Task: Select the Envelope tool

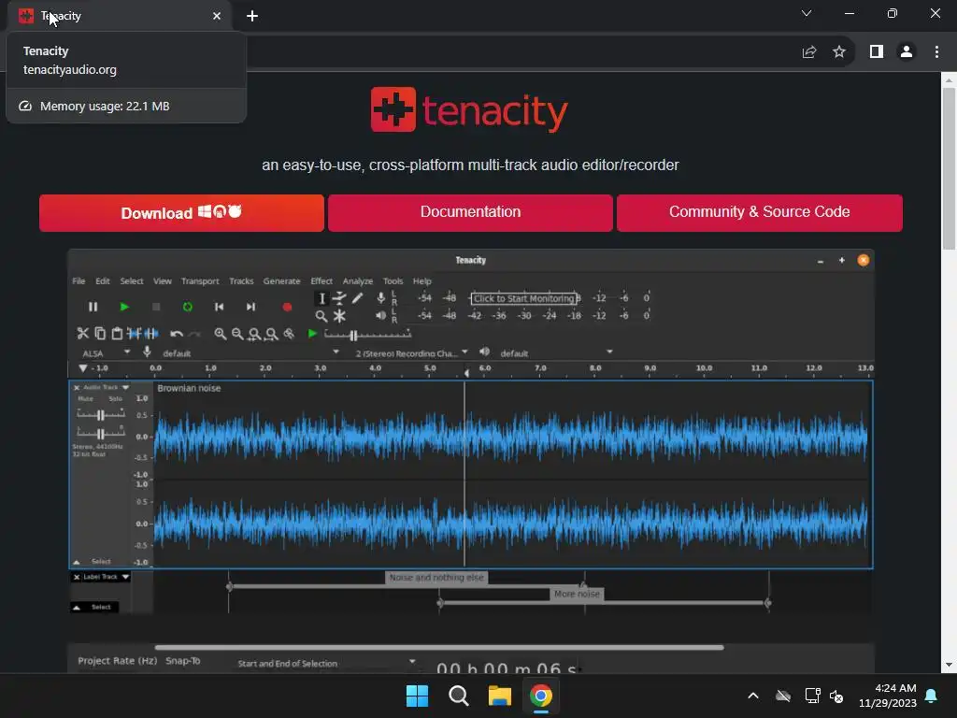Action: [339, 298]
